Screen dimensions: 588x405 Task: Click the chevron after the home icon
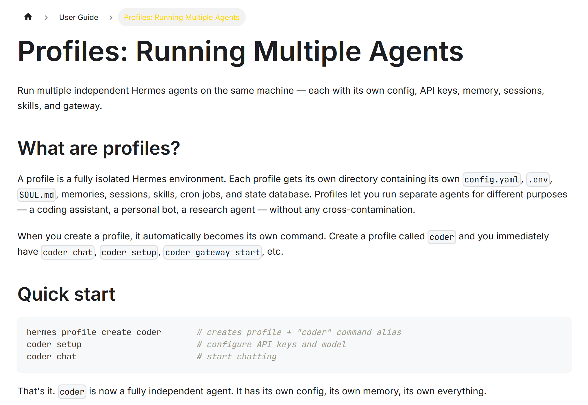(46, 18)
